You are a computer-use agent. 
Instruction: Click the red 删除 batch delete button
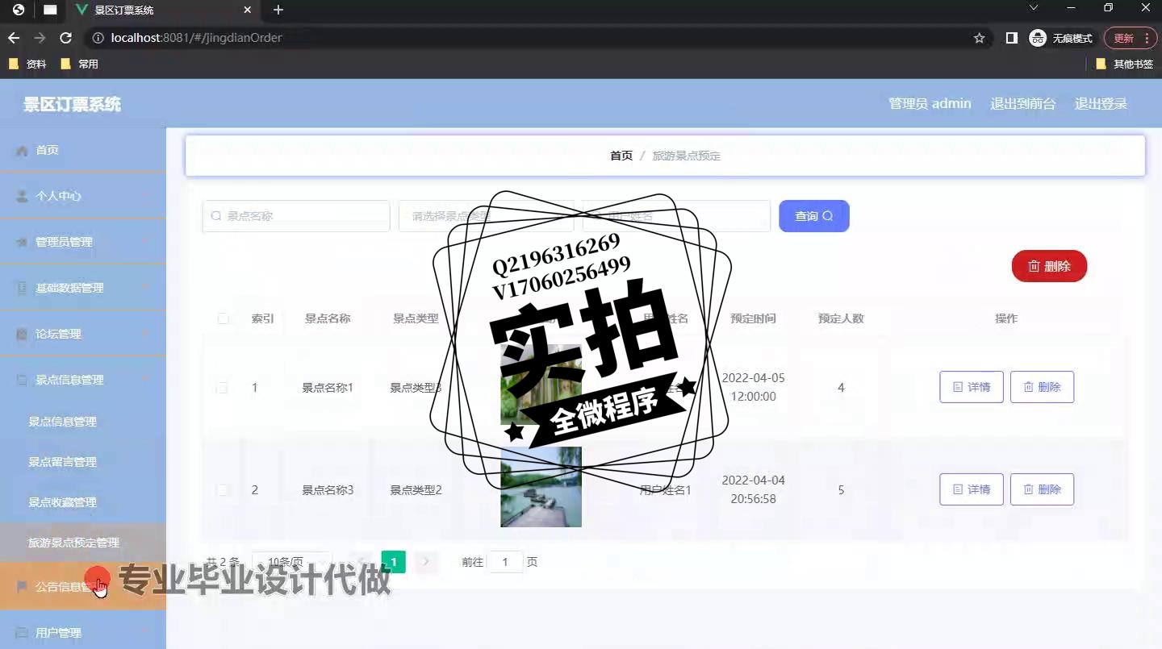tap(1049, 266)
